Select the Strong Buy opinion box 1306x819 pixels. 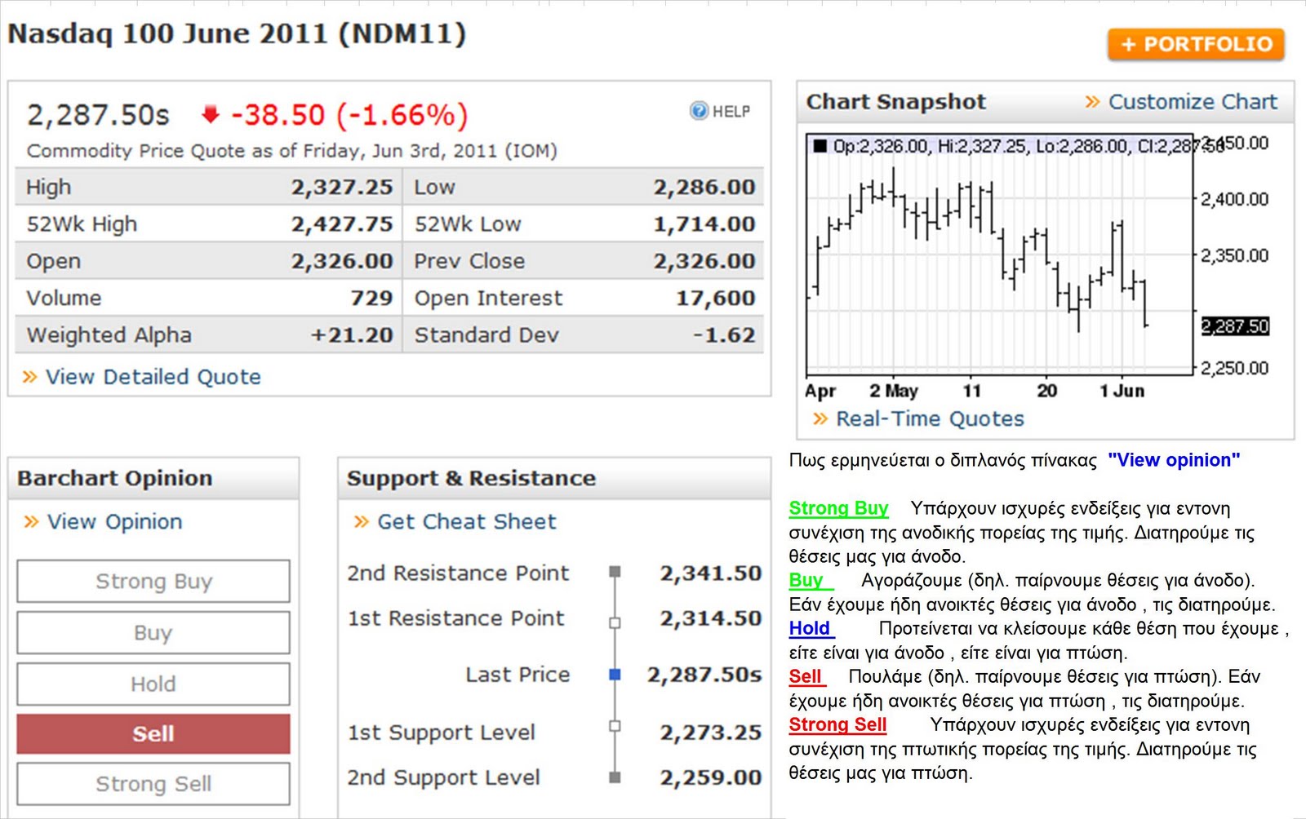153,581
